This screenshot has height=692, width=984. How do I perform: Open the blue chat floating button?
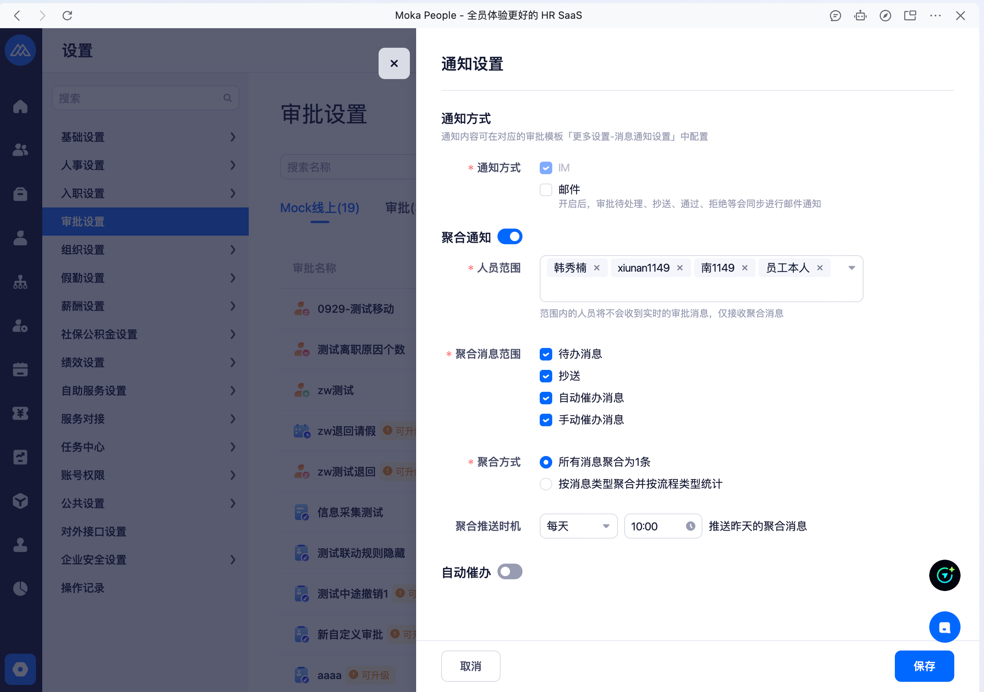(x=944, y=627)
